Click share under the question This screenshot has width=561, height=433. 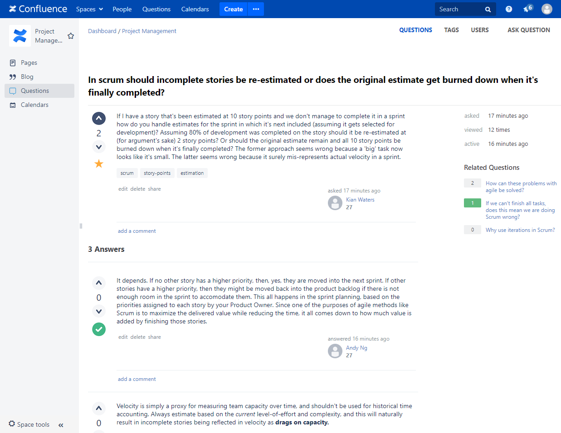[x=154, y=189]
